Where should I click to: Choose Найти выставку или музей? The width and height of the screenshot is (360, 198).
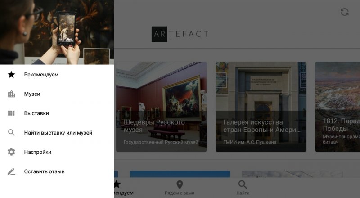click(57, 133)
